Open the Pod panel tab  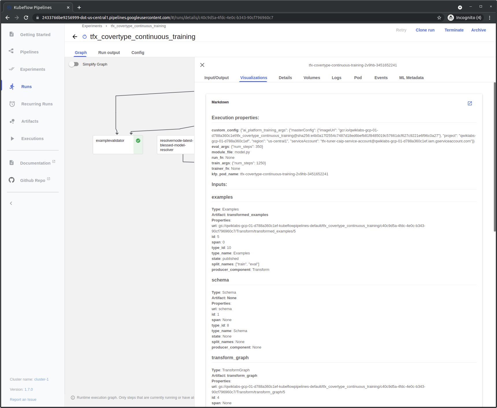tap(358, 78)
